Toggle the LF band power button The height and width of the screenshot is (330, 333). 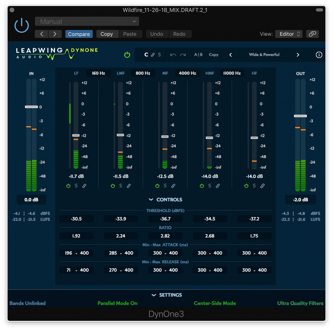coord(68,186)
